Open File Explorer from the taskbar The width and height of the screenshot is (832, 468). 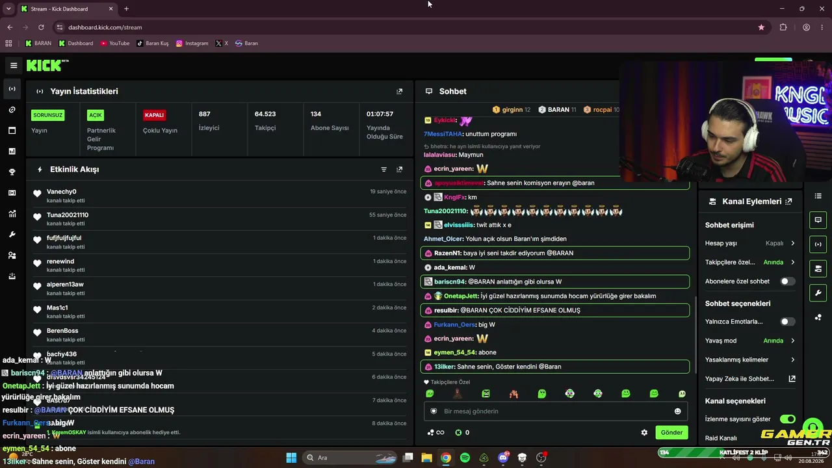click(x=427, y=458)
